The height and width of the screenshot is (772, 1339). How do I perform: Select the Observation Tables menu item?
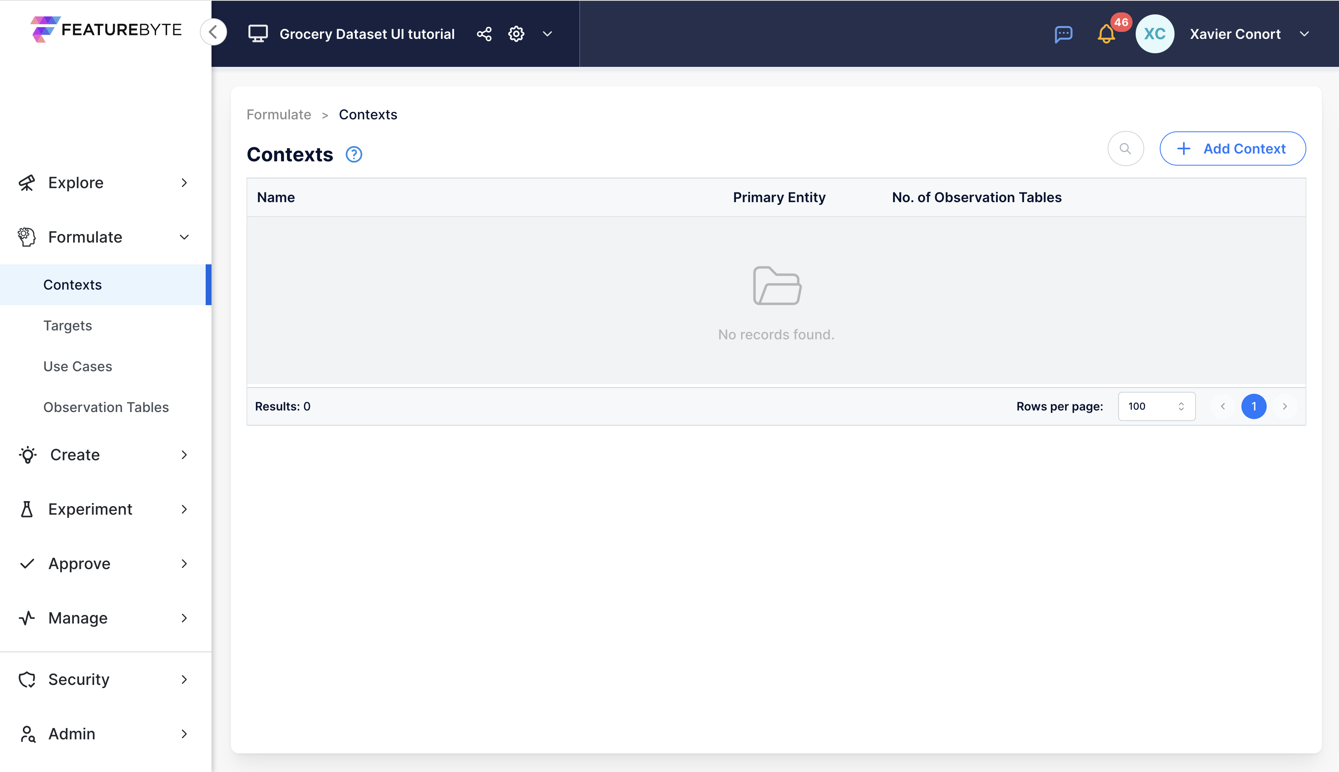[x=106, y=407]
